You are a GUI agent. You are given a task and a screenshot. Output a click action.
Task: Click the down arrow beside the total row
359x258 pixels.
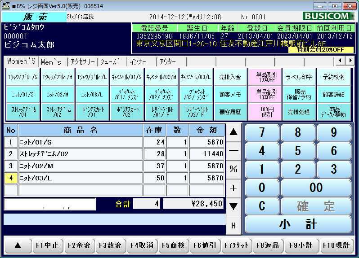(x=233, y=206)
